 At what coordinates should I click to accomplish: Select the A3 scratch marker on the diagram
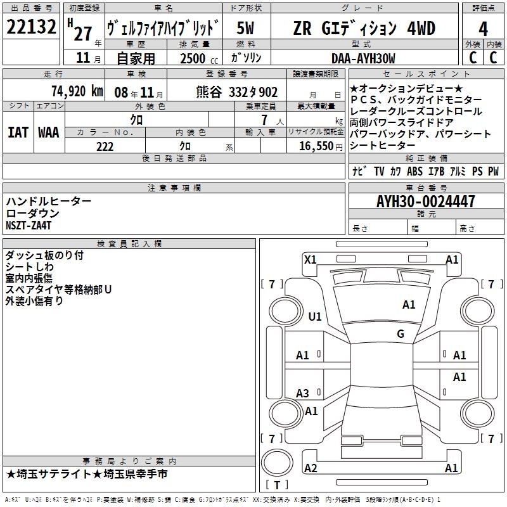pos(303,394)
